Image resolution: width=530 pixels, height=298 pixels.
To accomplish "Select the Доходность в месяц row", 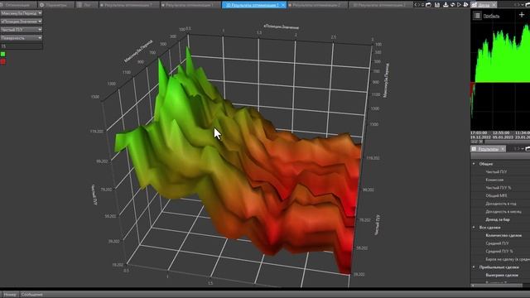I will point(500,212).
